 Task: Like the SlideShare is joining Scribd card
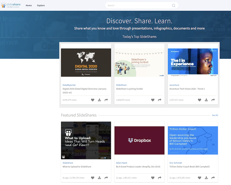[153, 100]
